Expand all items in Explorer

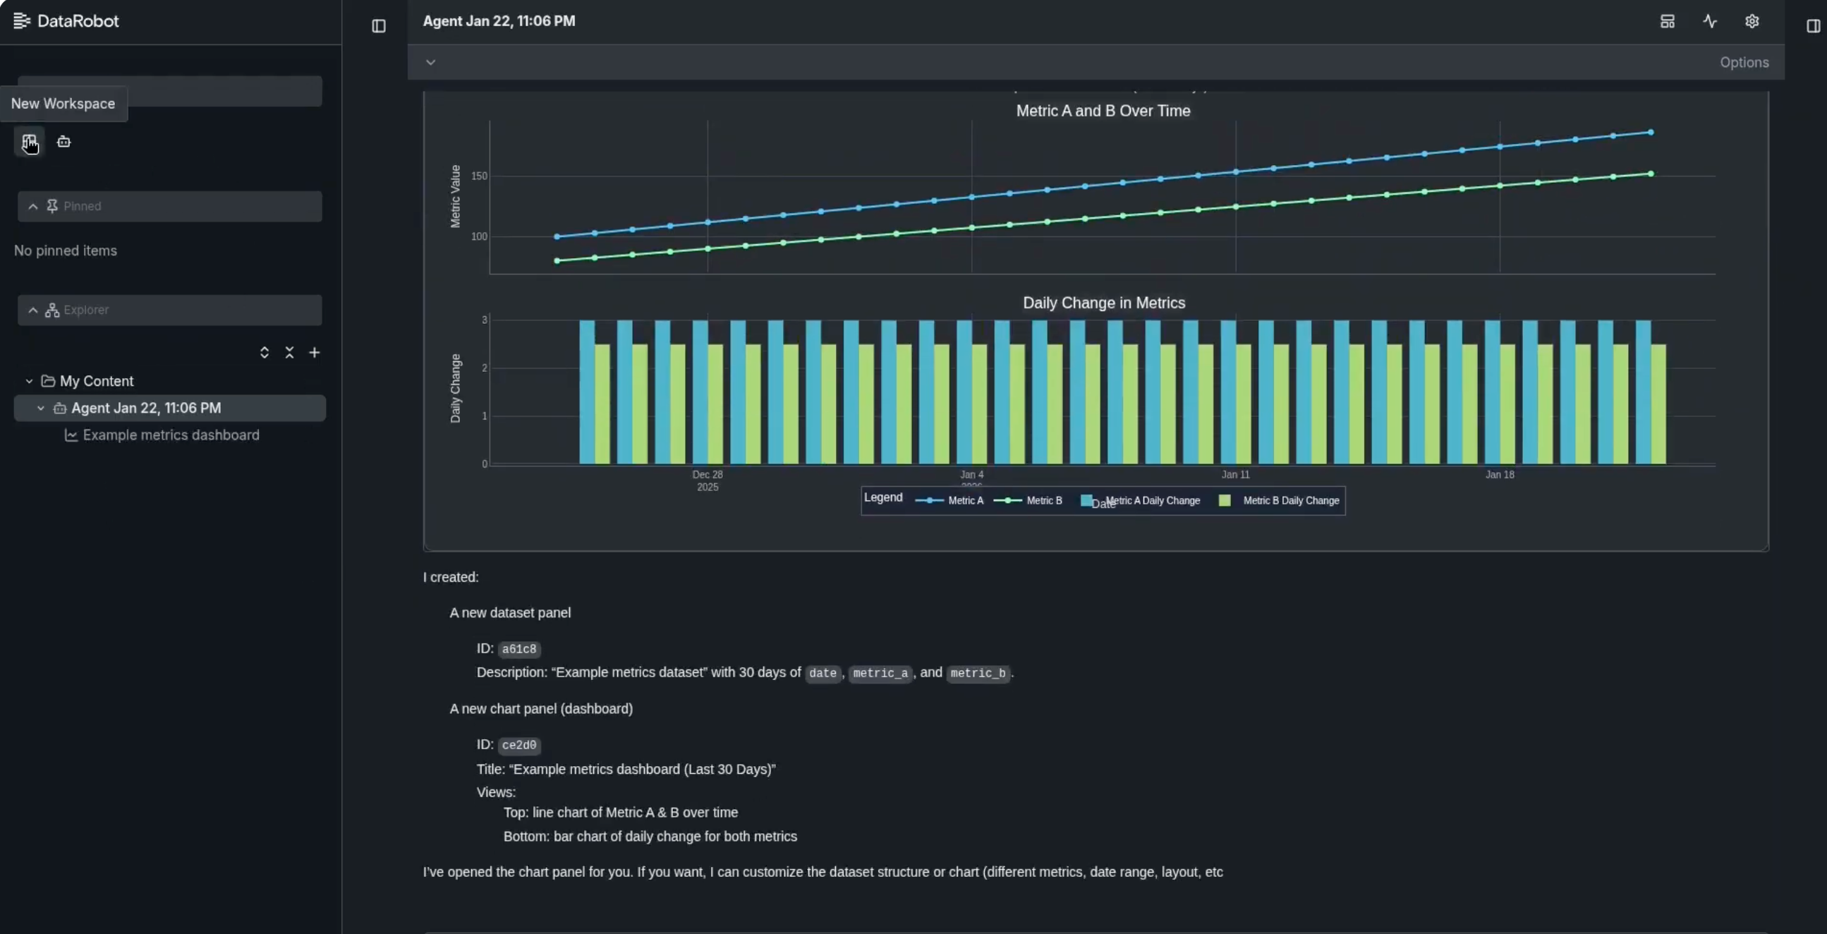[264, 353]
